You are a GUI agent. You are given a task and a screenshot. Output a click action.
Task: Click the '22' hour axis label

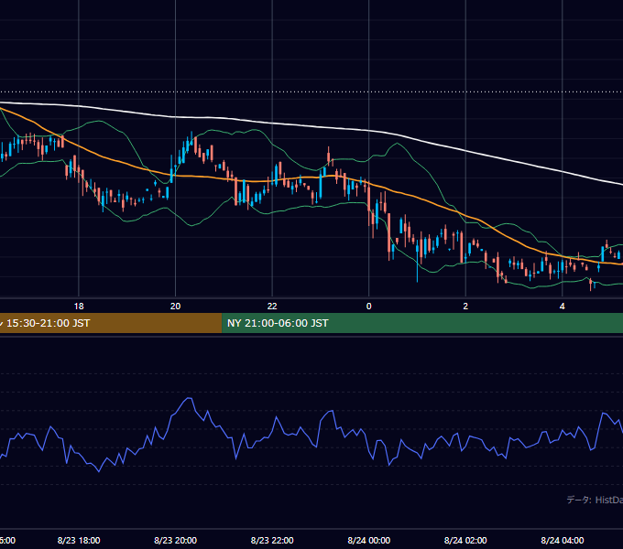click(272, 307)
